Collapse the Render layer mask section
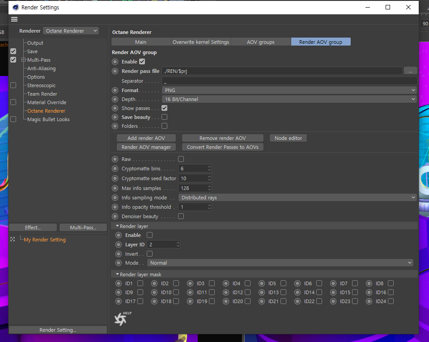This screenshot has height=342, width=429. point(117,274)
